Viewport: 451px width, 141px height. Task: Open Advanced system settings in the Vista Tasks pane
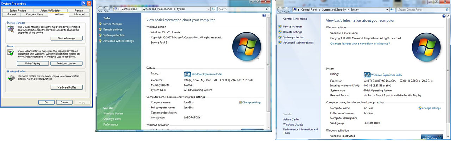(x=118, y=41)
